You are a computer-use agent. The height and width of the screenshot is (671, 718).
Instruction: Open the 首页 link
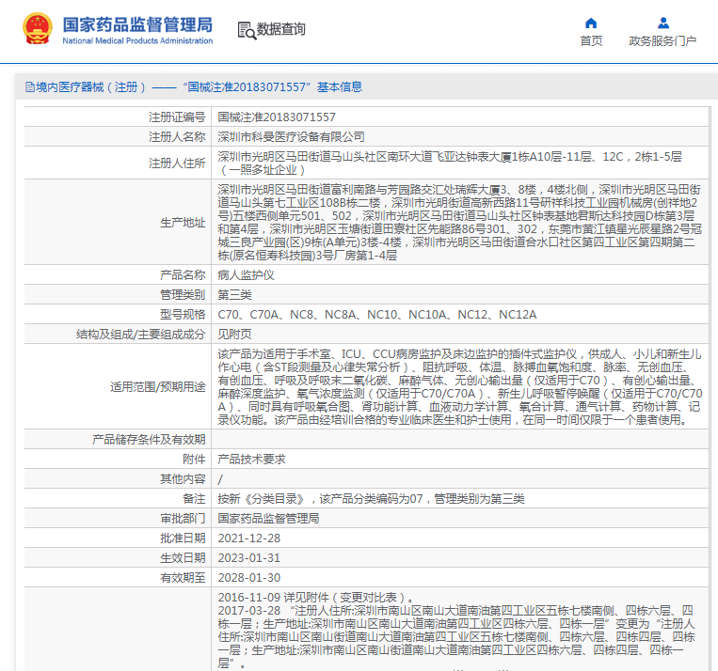(x=591, y=41)
